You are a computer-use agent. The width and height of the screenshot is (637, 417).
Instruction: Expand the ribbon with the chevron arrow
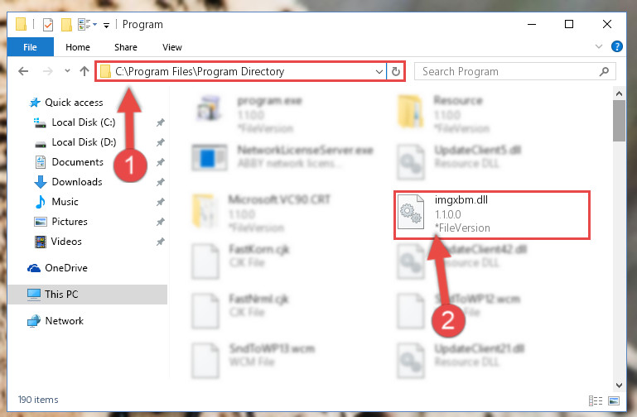click(x=598, y=46)
